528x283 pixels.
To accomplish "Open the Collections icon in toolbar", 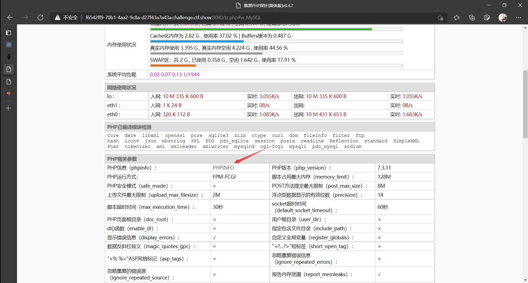I will click(472, 18).
